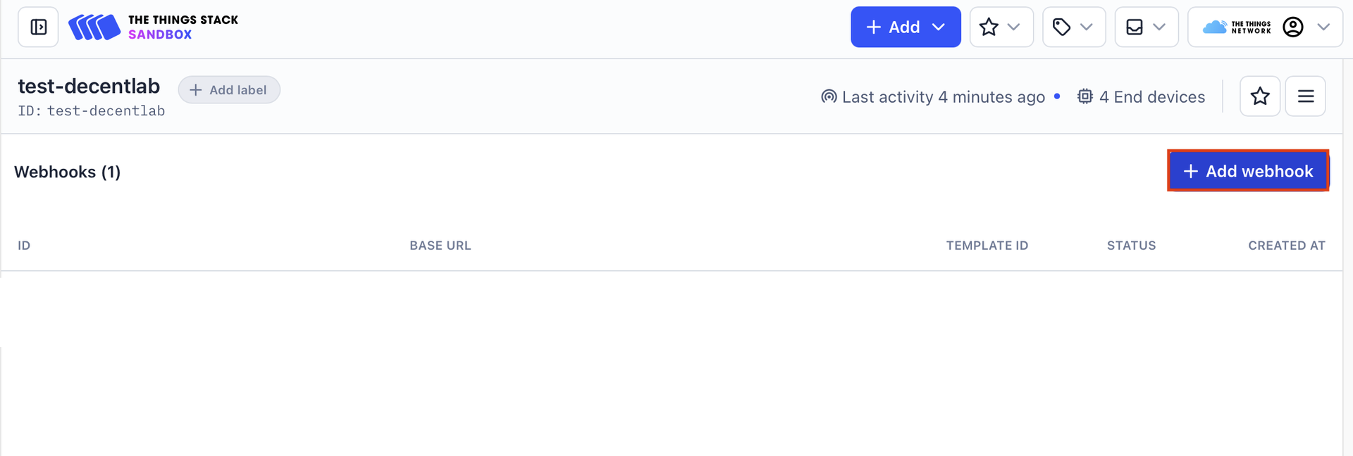The image size is (1353, 456).
Task: Open the user account profile menu
Action: [x=1265, y=27]
